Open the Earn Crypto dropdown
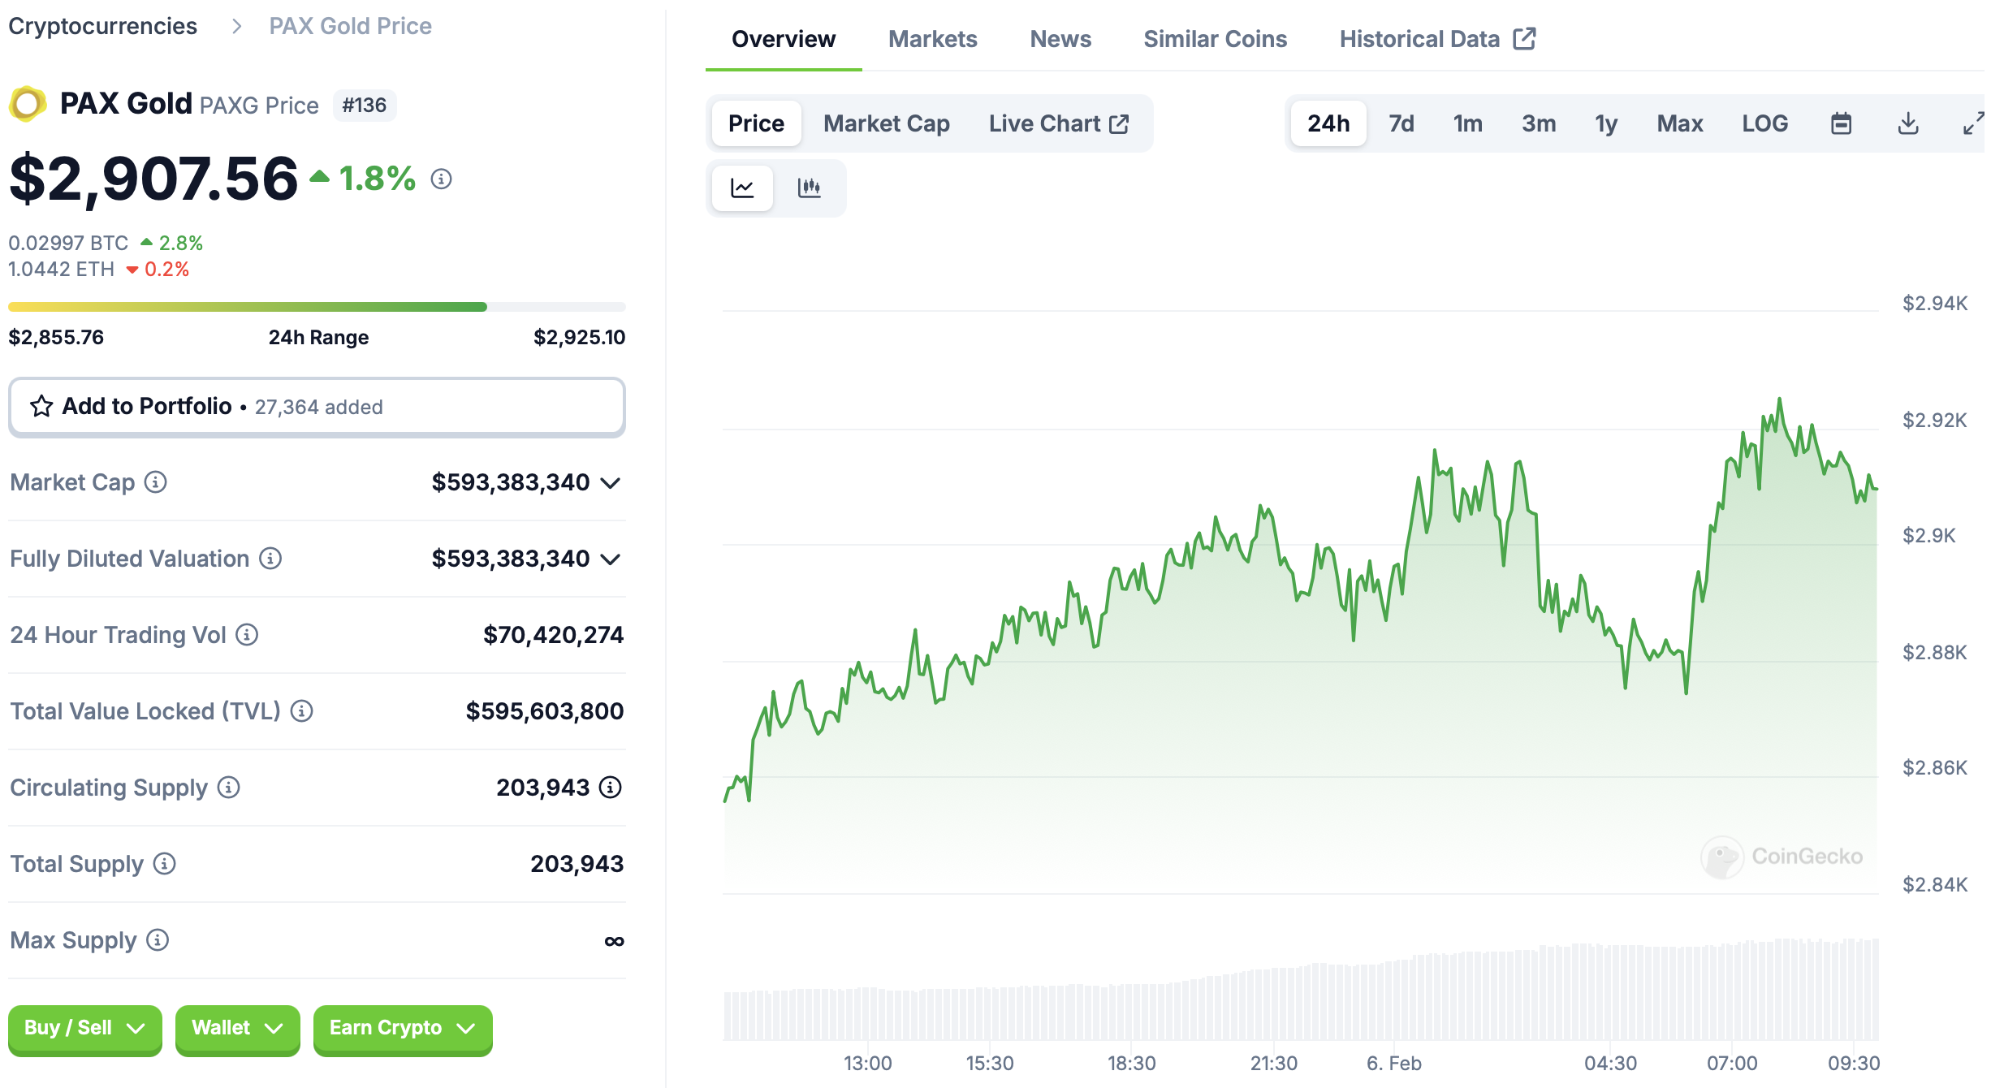Viewport: 1991px width, 1088px height. [x=402, y=1028]
